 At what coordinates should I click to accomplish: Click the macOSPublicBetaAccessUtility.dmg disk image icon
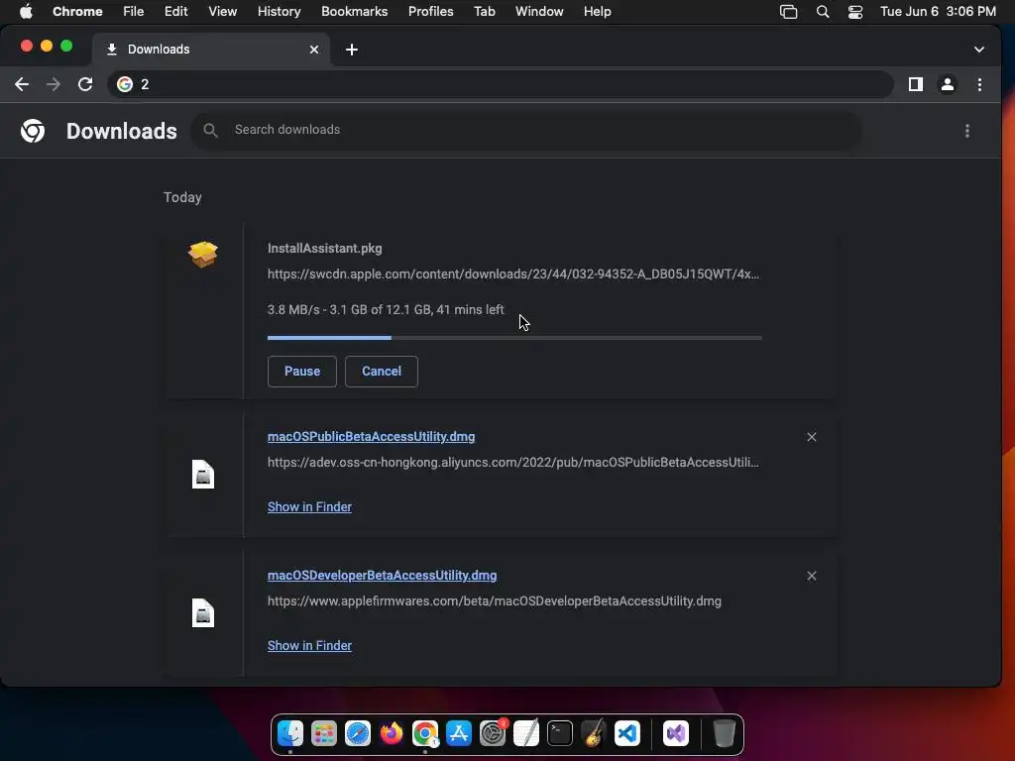tap(202, 475)
